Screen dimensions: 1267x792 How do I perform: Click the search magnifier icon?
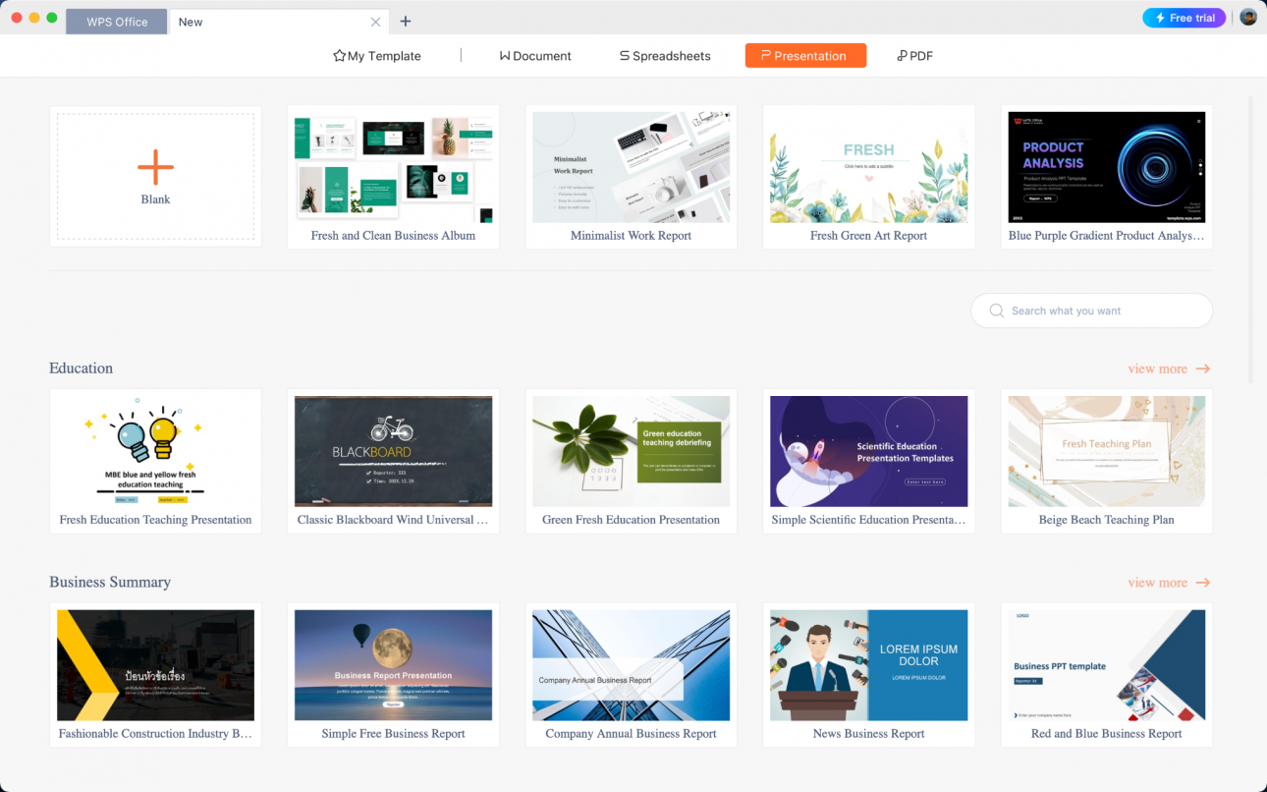[x=996, y=311]
